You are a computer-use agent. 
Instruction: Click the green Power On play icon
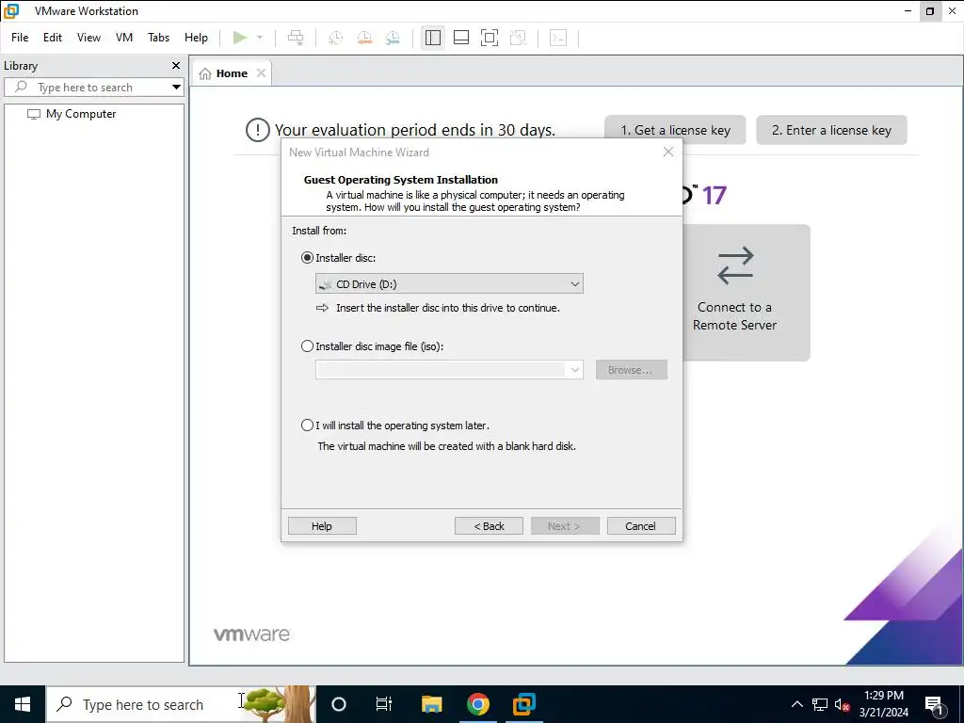[x=240, y=38]
